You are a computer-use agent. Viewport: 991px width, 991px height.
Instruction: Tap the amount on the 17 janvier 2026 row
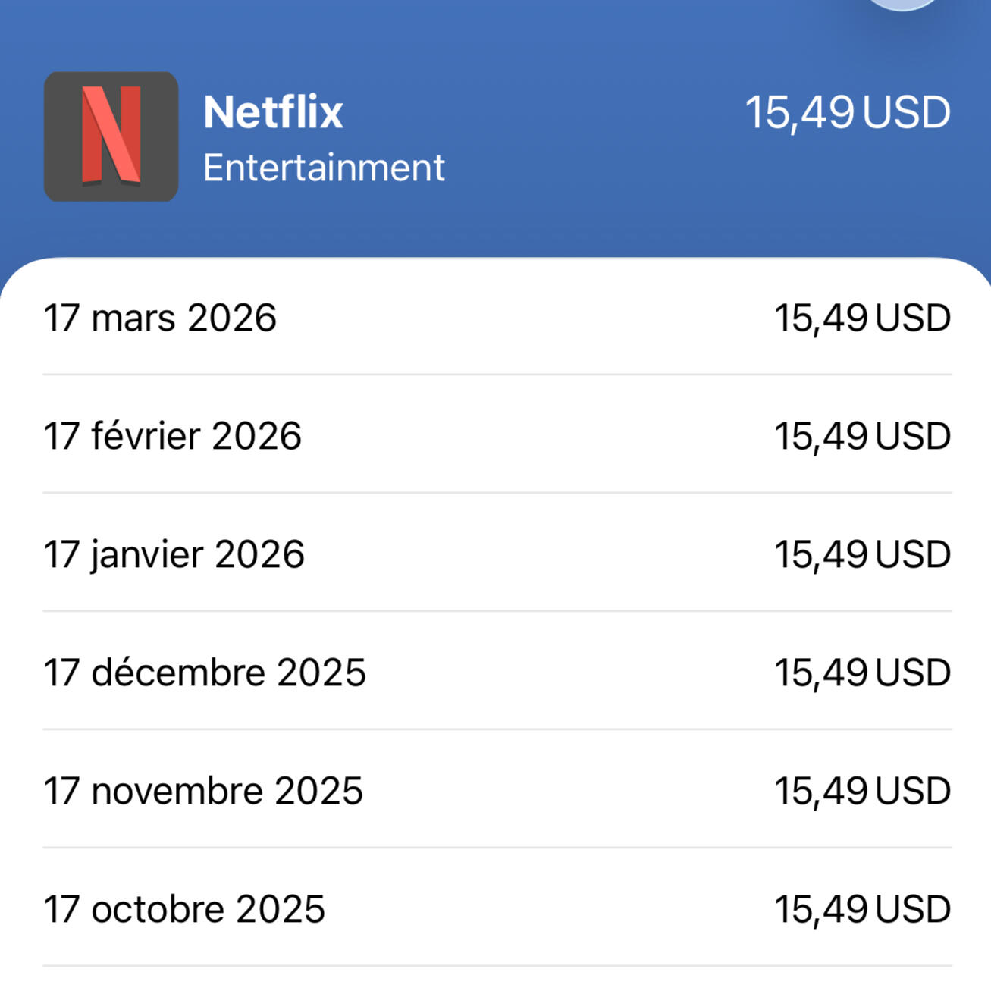(x=862, y=554)
